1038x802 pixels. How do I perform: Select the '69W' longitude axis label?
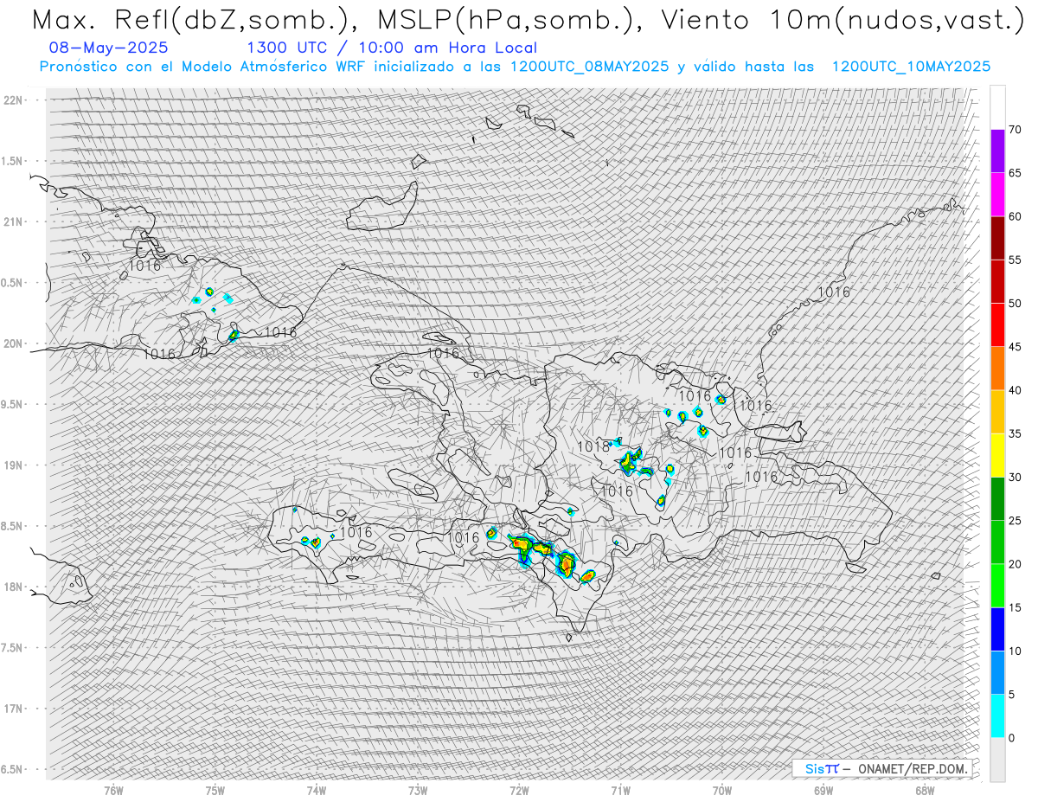coord(823,790)
